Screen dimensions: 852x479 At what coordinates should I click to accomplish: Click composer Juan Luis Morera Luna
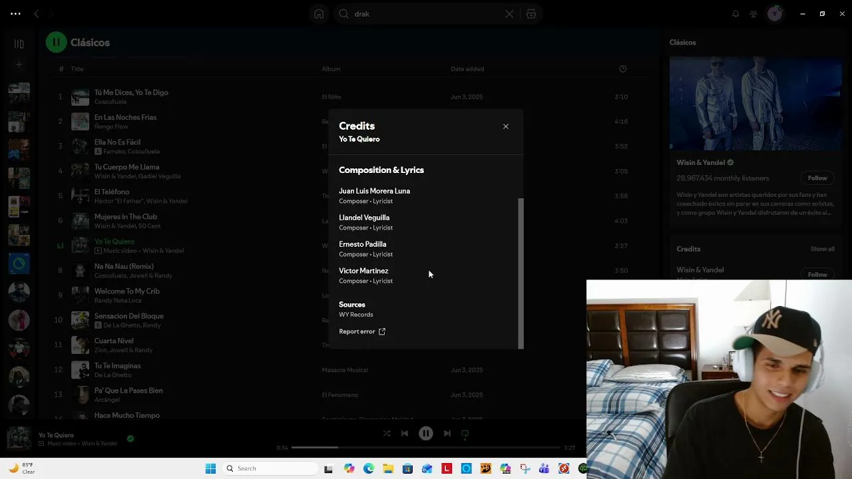(374, 191)
